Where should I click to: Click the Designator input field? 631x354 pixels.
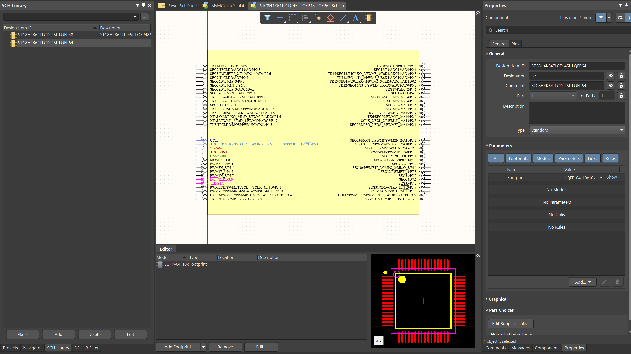click(566, 76)
